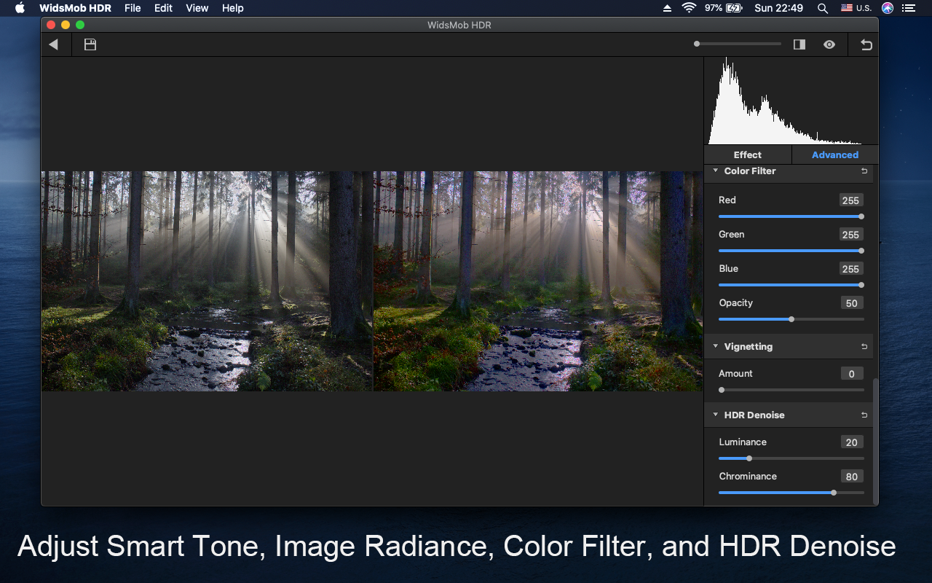Click the Wi-Fi icon in menu bar

[689, 8]
